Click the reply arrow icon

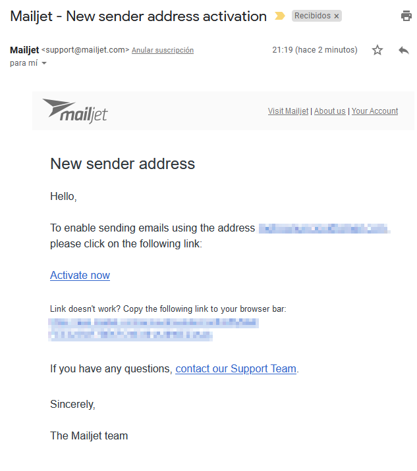pos(403,50)
